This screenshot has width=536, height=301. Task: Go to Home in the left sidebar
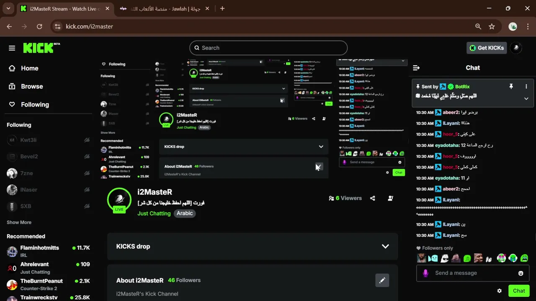coord(29,68)
